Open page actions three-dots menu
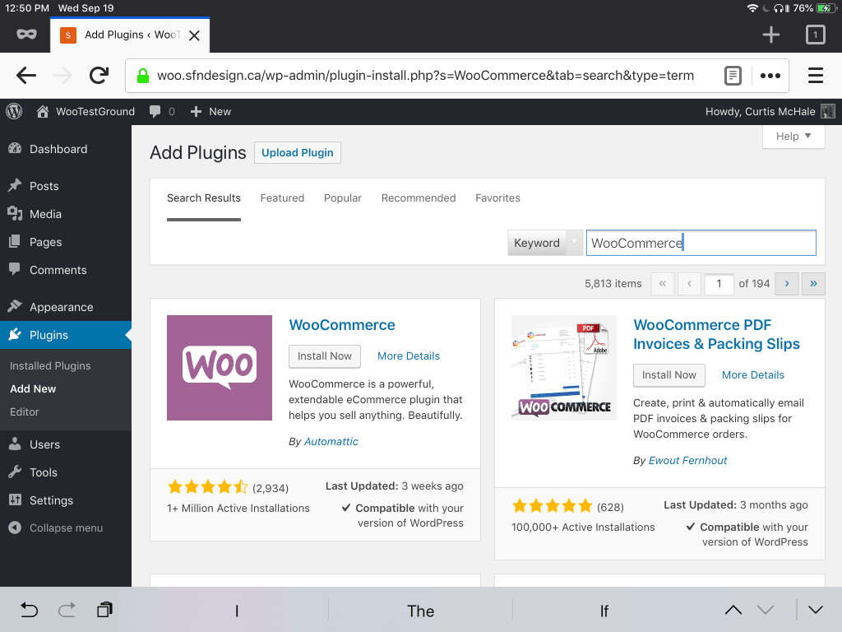Image resolution: width=842 pixels, height=632 pixels. tap(770, 76)
